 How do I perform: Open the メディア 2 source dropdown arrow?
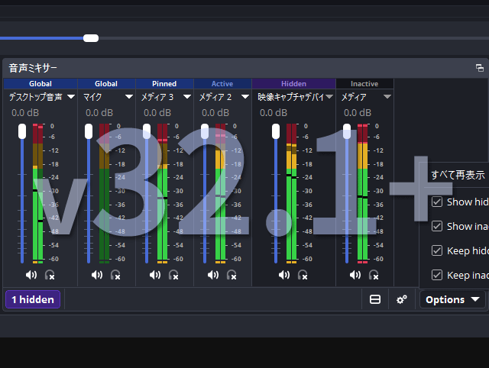[x=245, y=97]
